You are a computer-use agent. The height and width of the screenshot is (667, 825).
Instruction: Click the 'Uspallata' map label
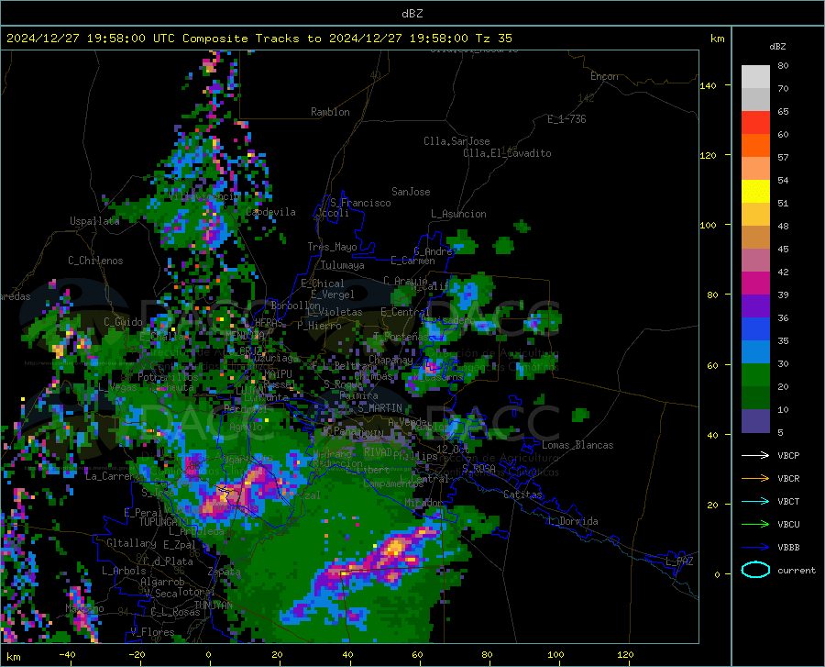pyautogui.click(x=94, y=221)
